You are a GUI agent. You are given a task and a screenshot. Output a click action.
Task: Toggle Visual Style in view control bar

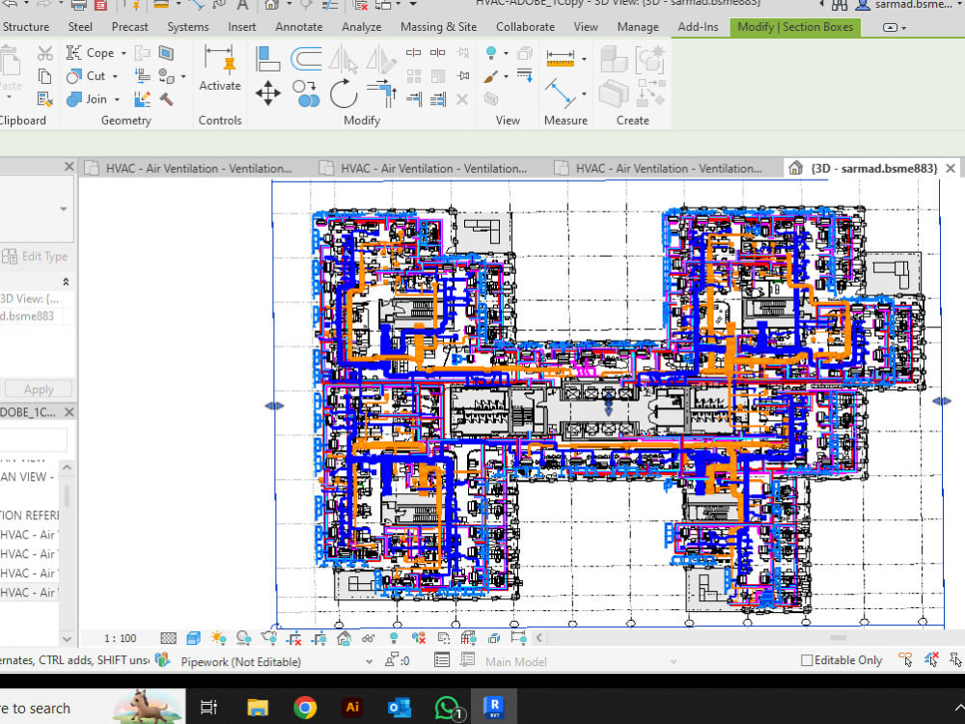pos(193,638)
